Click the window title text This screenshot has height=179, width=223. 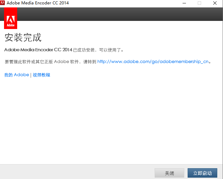click(38, 3)
